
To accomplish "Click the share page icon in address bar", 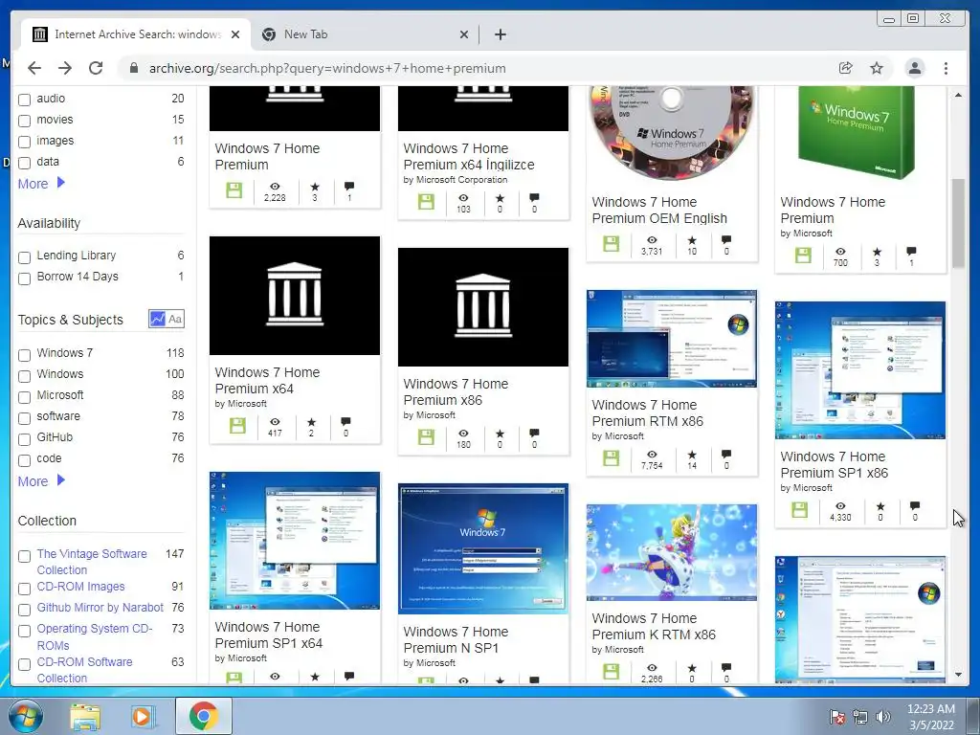I will point(846,68).
